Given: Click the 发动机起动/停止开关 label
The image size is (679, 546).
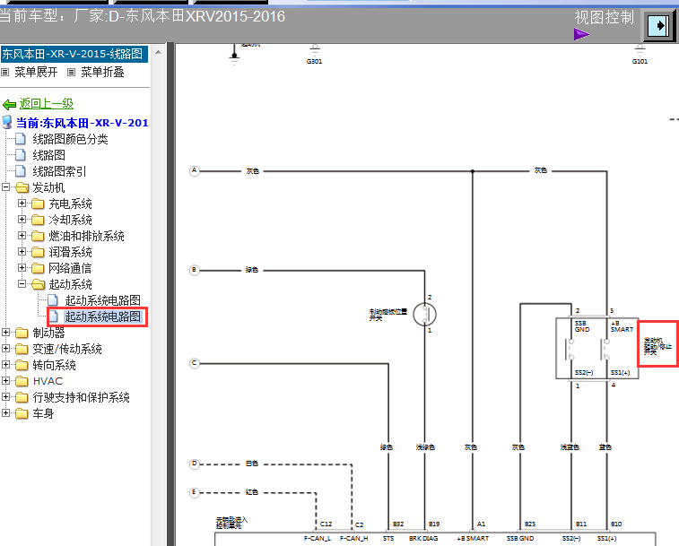Looking at the screenshot, I should click(657, 346).
